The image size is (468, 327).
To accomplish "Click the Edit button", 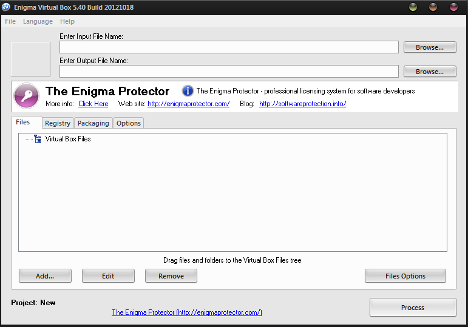I will pyautogui.click(x=108, y=276).
